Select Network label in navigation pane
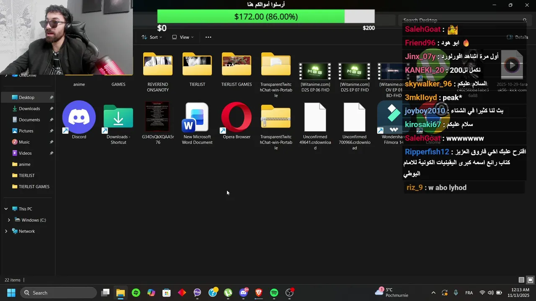 27,231
